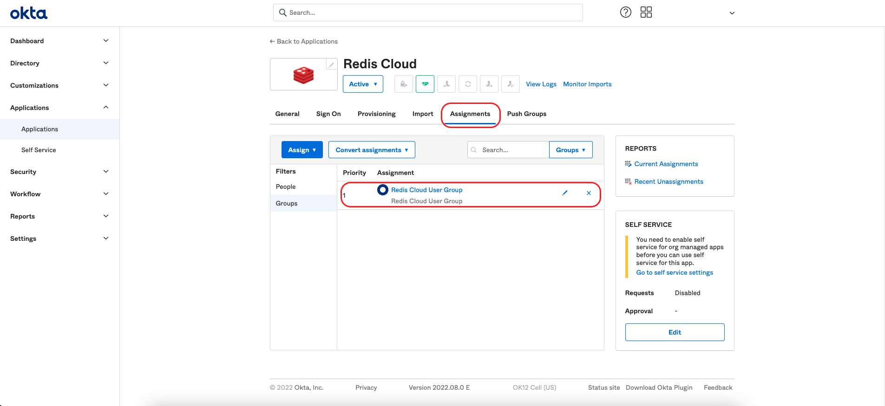Switch to the Provisioning tab
The image size is (885, 406).
(376, 114)
